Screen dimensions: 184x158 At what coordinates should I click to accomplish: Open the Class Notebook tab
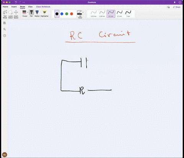pyautogui.click(x=43, y=7)
